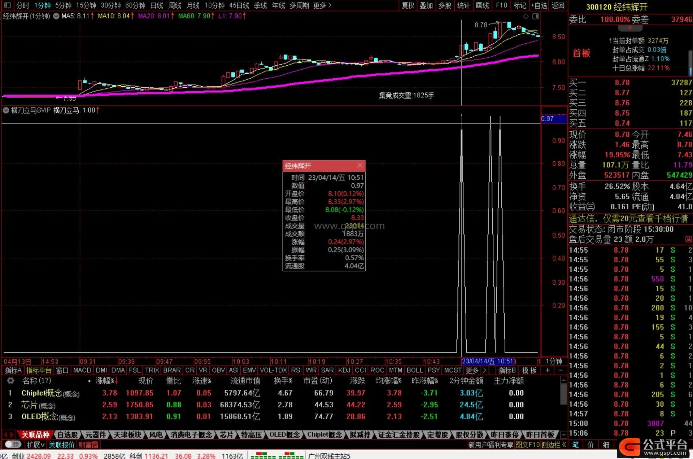Image resolution: width=693 pixels, height=459 pixels.
Task: Open the 模板 template button
Action: click(529, 370)
